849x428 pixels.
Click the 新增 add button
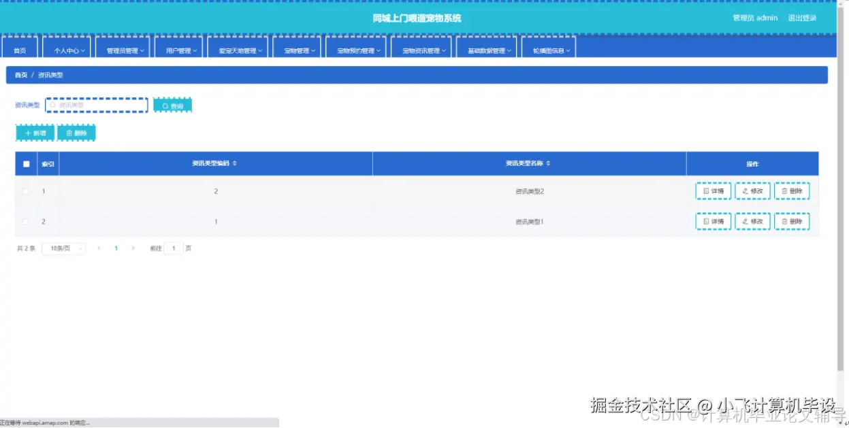(35, 133)
